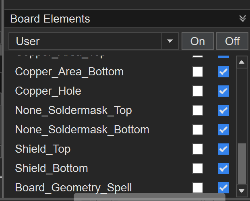This screenshot has width=250, height=201.
Task: Untick blue checkbox for None_Soldermask_Top
Action: [x=223, y=110]
